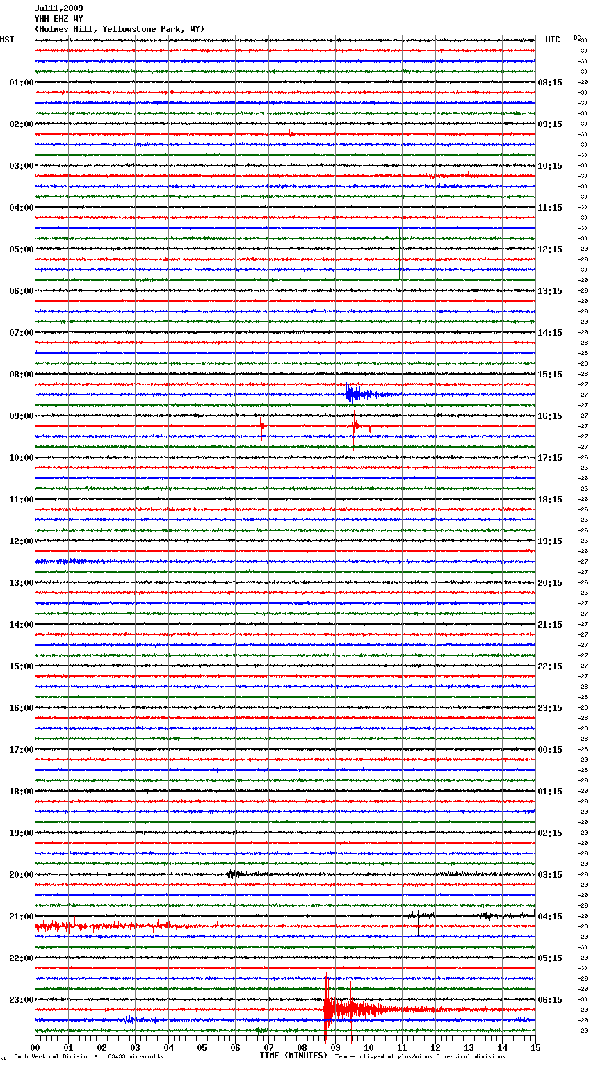
Task: Select the 06:00 MST row label
Action: pos(21,291)
